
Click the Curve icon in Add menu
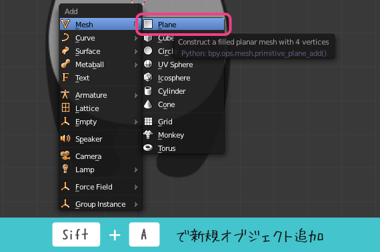65,38
